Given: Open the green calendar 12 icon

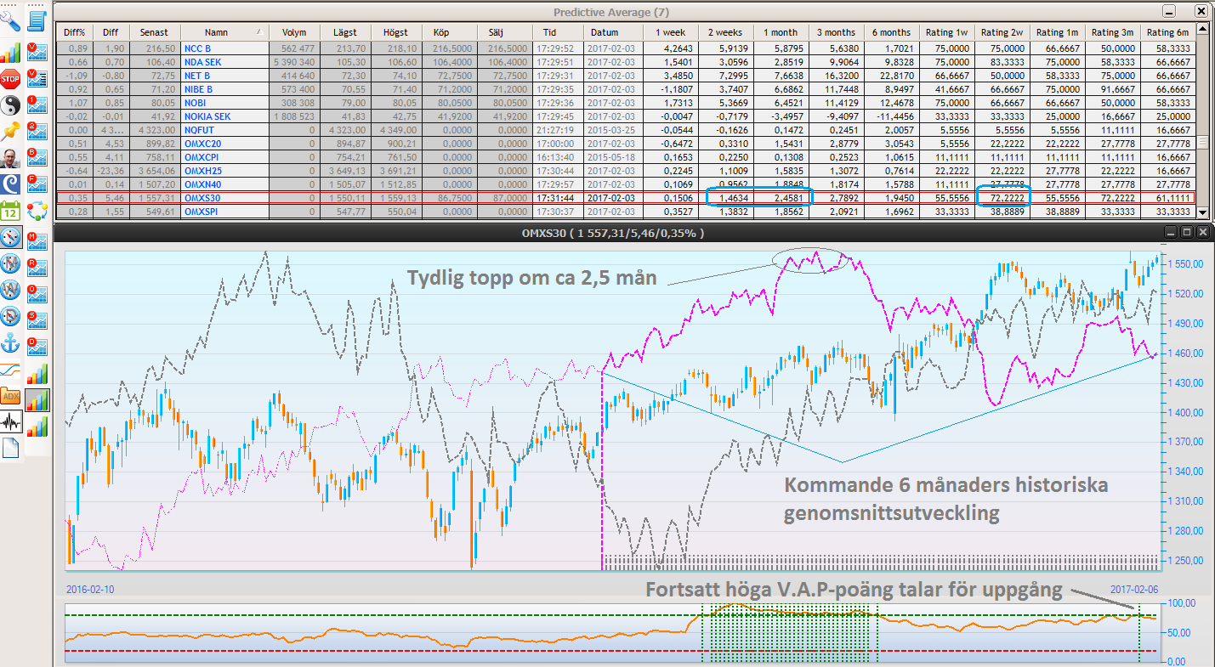Looking at the screenshot, I should tap(11, 211).
